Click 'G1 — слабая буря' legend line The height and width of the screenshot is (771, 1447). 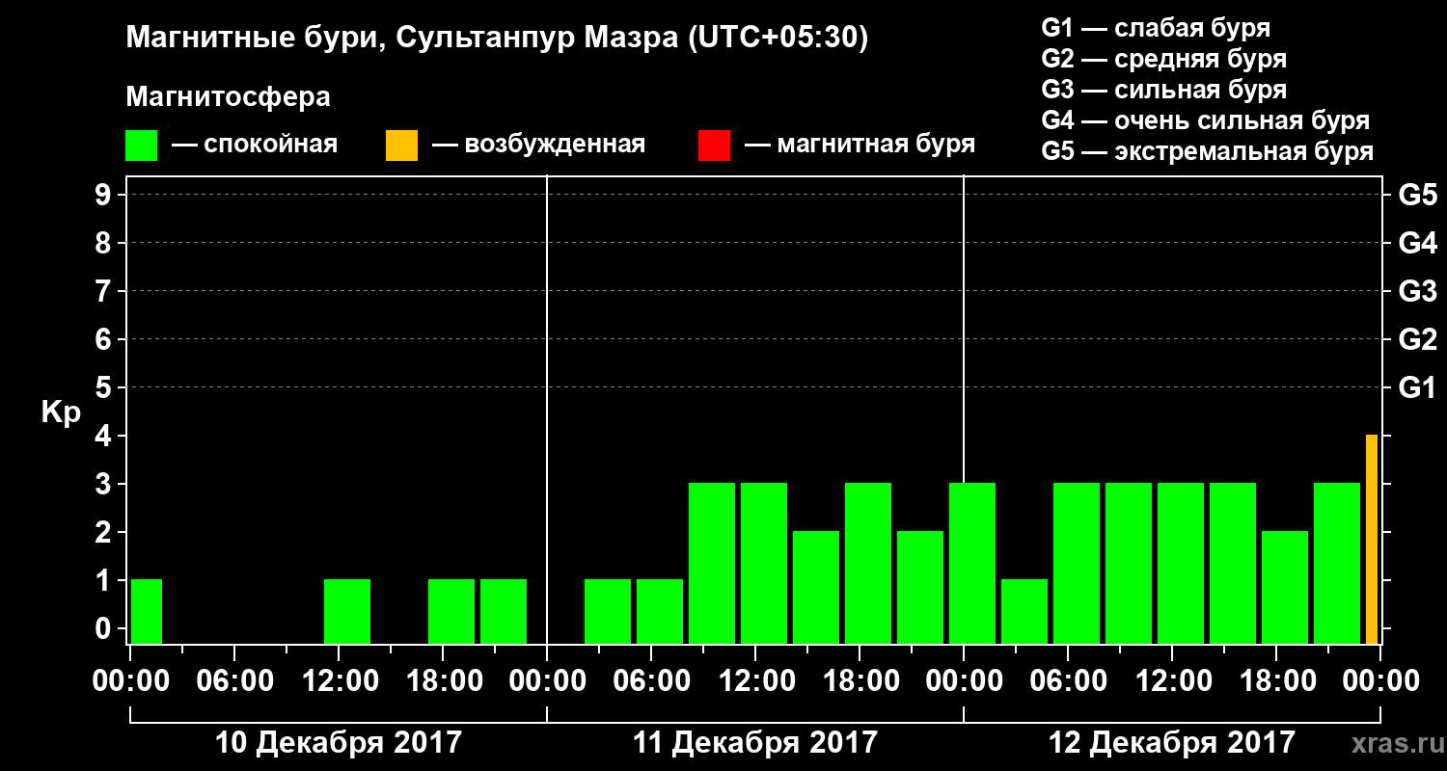tap(1156, 28)
